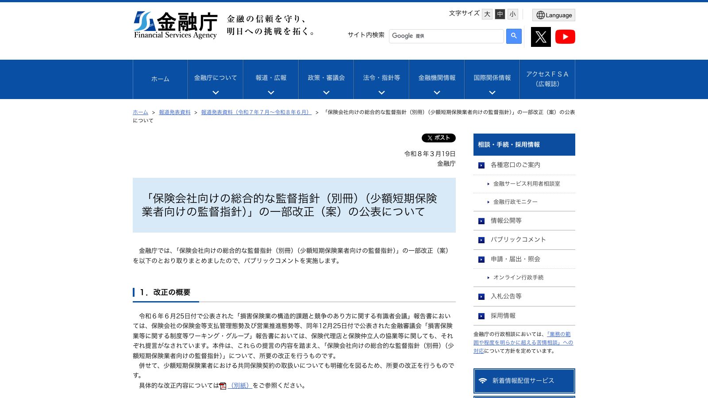Expand the 法令・指針等 menu chevron
The height and width of the screenshot is (398, 708).
pos(381,92)
